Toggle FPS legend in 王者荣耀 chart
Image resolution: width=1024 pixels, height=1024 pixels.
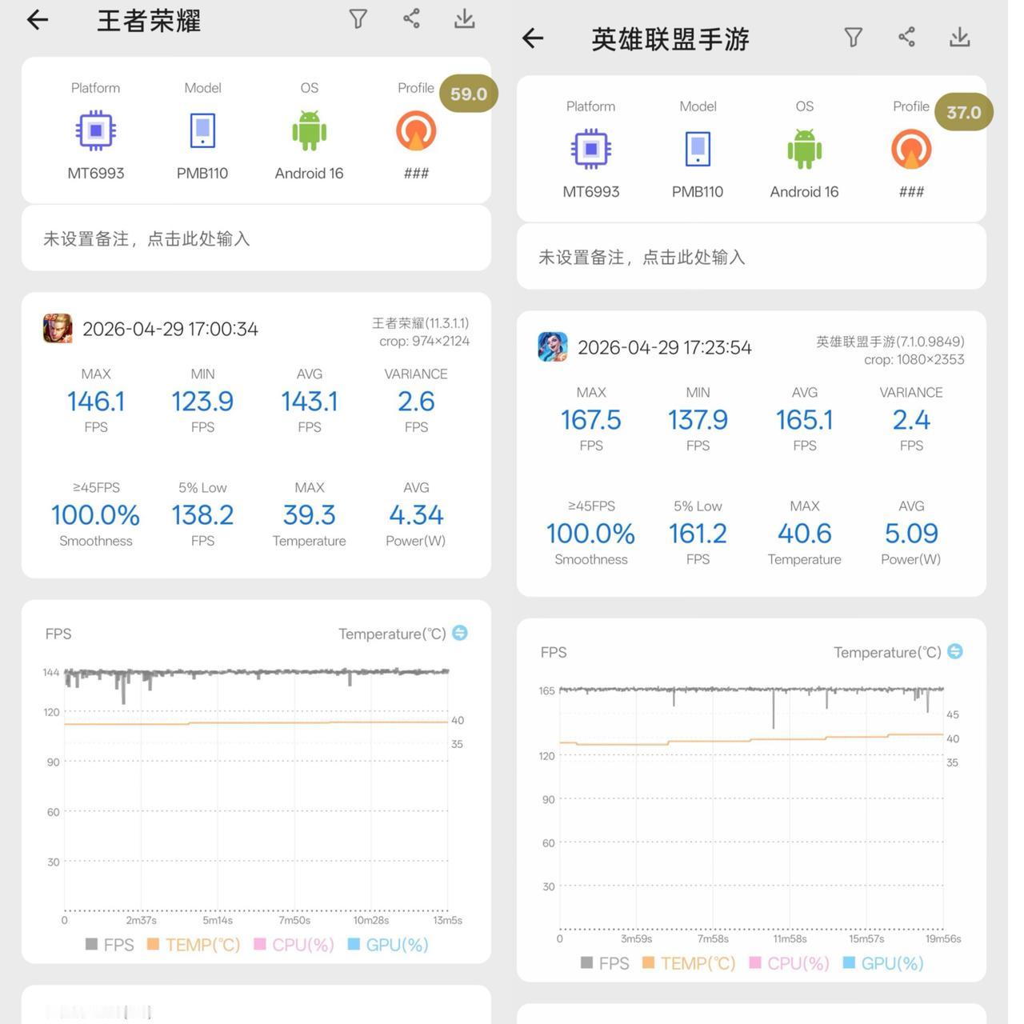coord(110,945)
